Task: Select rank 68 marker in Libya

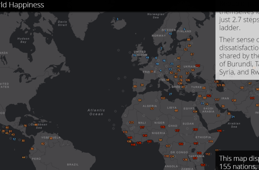Action: click(x=176, y=111)
